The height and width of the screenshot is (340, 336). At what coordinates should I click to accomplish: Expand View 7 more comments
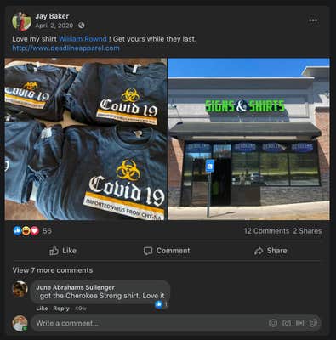pos(53,270)
